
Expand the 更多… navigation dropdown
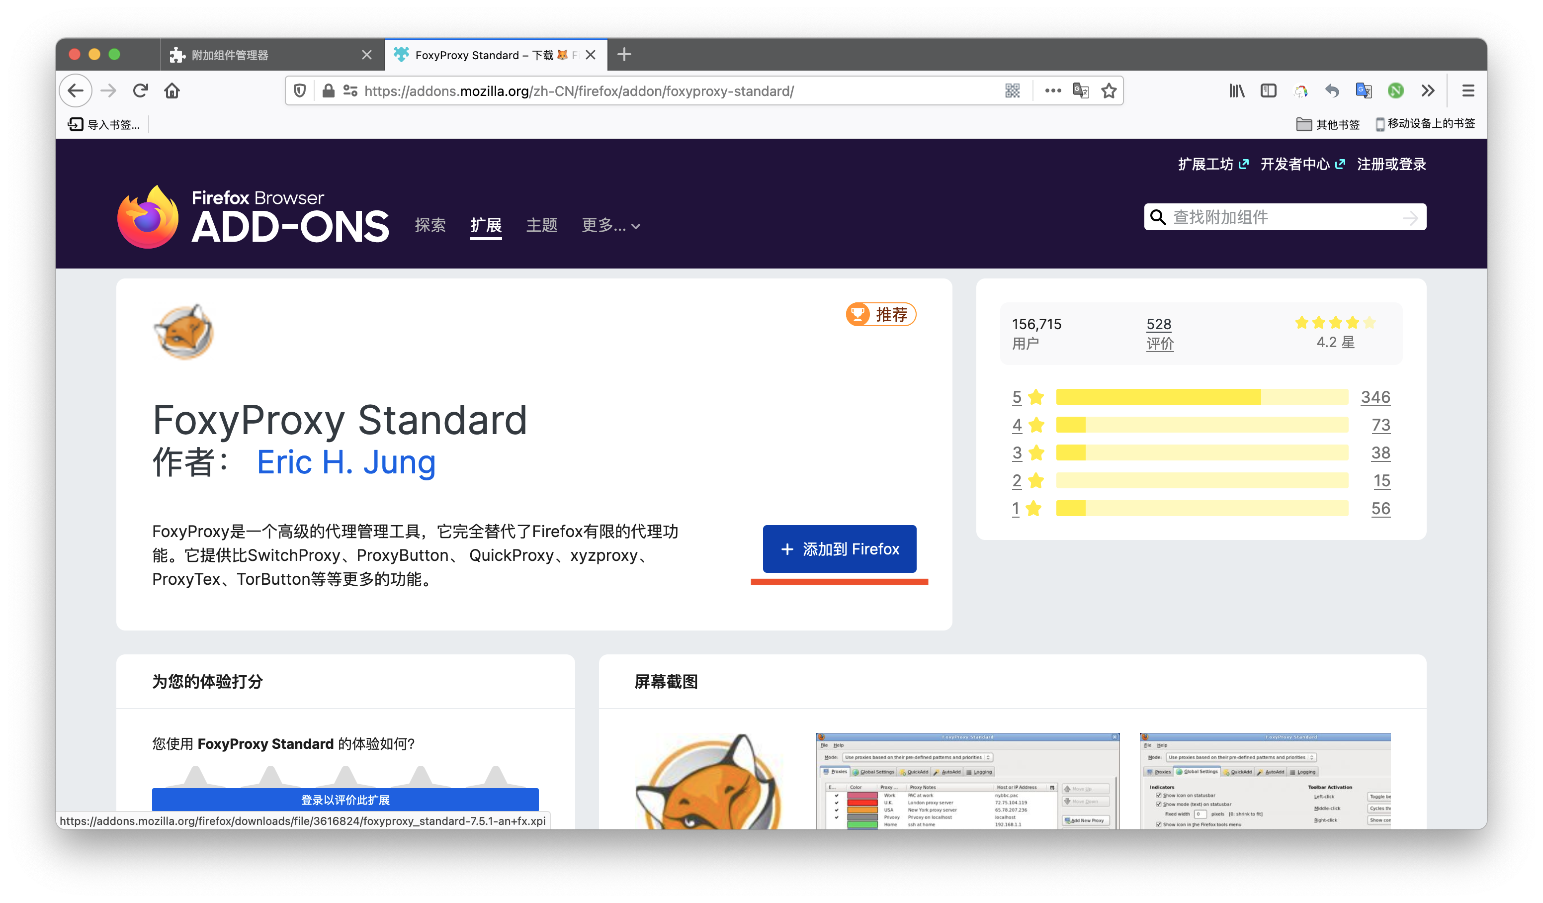click(610, 225)
